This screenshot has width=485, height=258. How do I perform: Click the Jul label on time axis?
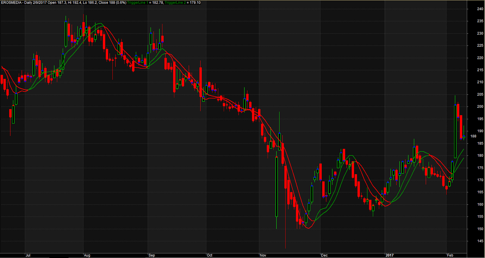[x=28, y=255]
